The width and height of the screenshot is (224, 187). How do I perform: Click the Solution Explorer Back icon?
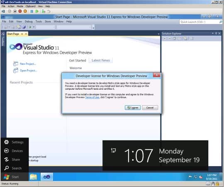pos(165,38)
